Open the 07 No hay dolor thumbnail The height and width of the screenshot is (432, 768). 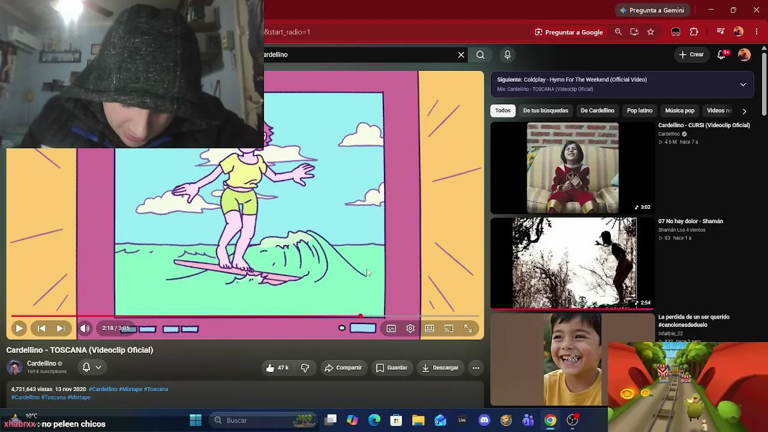pos(572,263)
